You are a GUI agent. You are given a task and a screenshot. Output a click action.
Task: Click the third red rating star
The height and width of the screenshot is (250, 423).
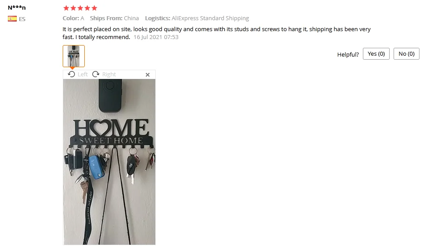point(80,8)
